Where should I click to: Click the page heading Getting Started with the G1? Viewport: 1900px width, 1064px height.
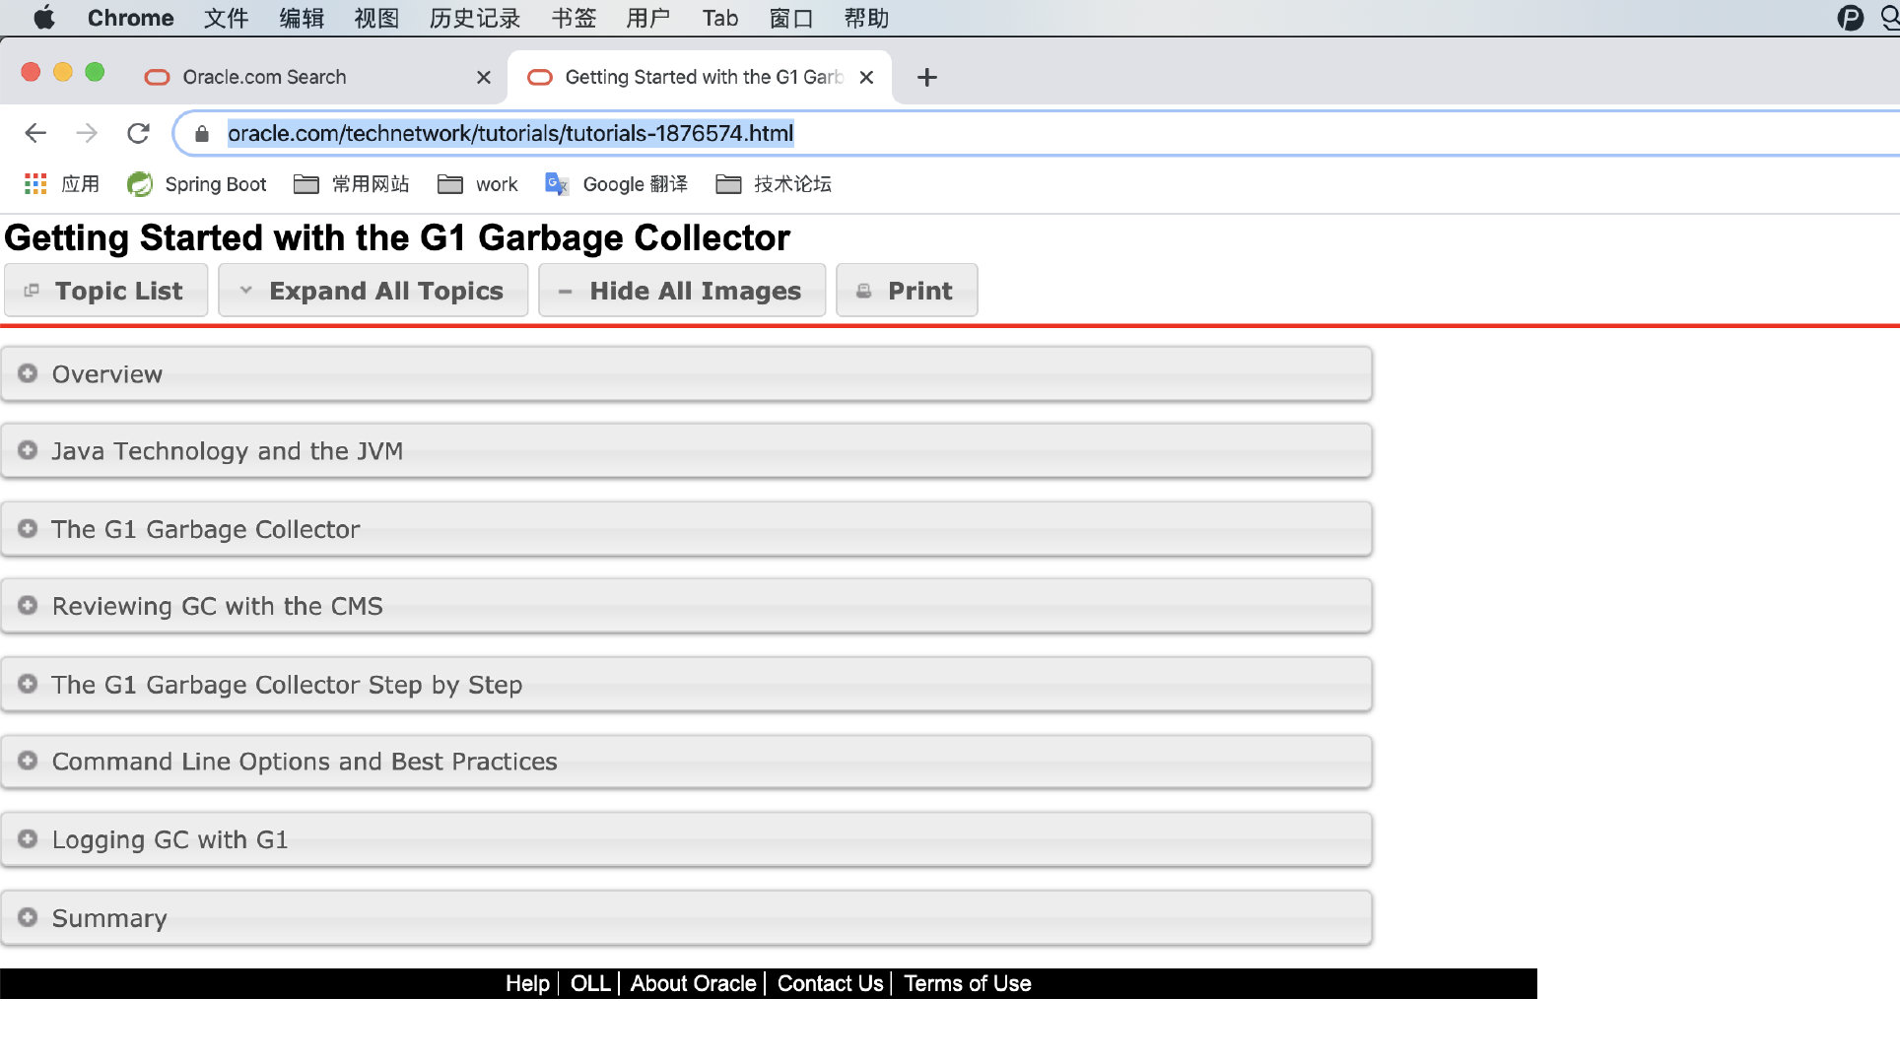click(397, 237)
